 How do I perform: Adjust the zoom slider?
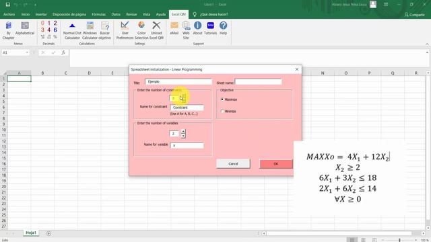(x=399, y=240)
